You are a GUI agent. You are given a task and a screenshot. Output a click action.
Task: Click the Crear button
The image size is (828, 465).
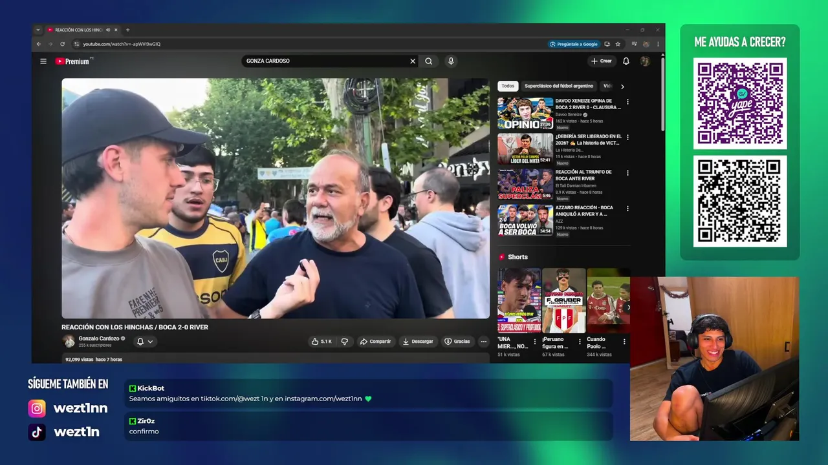pyautogui.click(x=601, y=61)
